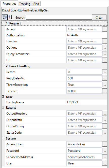Open ellipsis editor for Url property
Image resolution: width=109 pixels, height=168 pixels.
[105, 60]
